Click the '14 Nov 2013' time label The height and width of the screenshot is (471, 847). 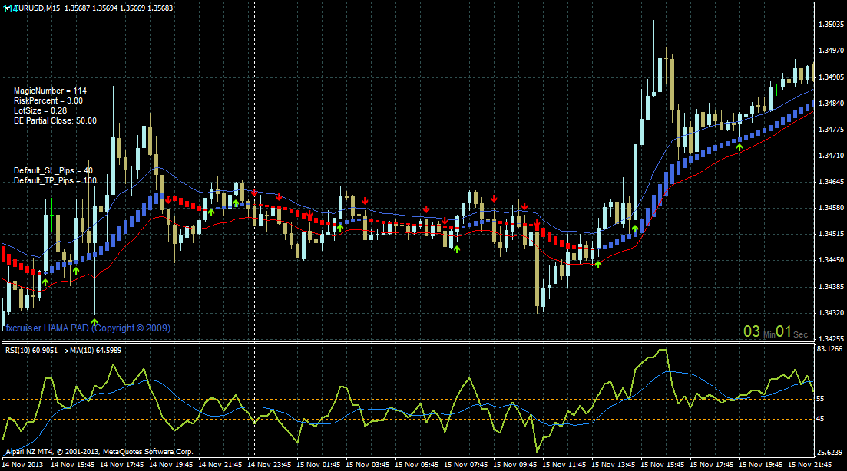23,465
